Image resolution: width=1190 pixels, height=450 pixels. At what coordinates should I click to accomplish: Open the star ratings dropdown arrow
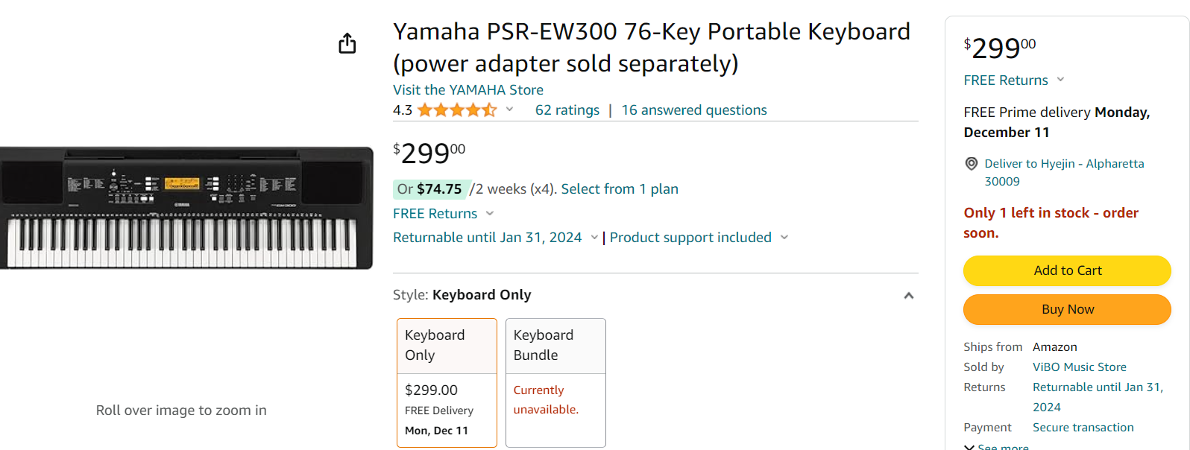point(510,110)
